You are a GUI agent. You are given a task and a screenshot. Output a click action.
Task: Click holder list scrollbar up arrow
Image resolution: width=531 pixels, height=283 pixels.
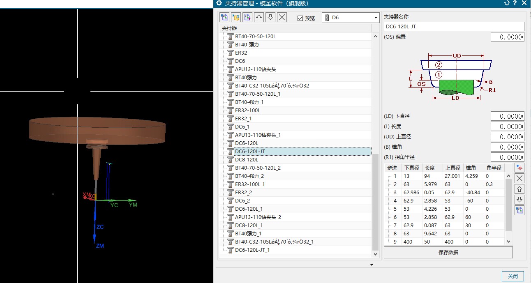(375, 36)
